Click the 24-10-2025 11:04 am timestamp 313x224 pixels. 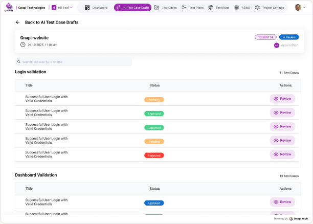[42, 45]
